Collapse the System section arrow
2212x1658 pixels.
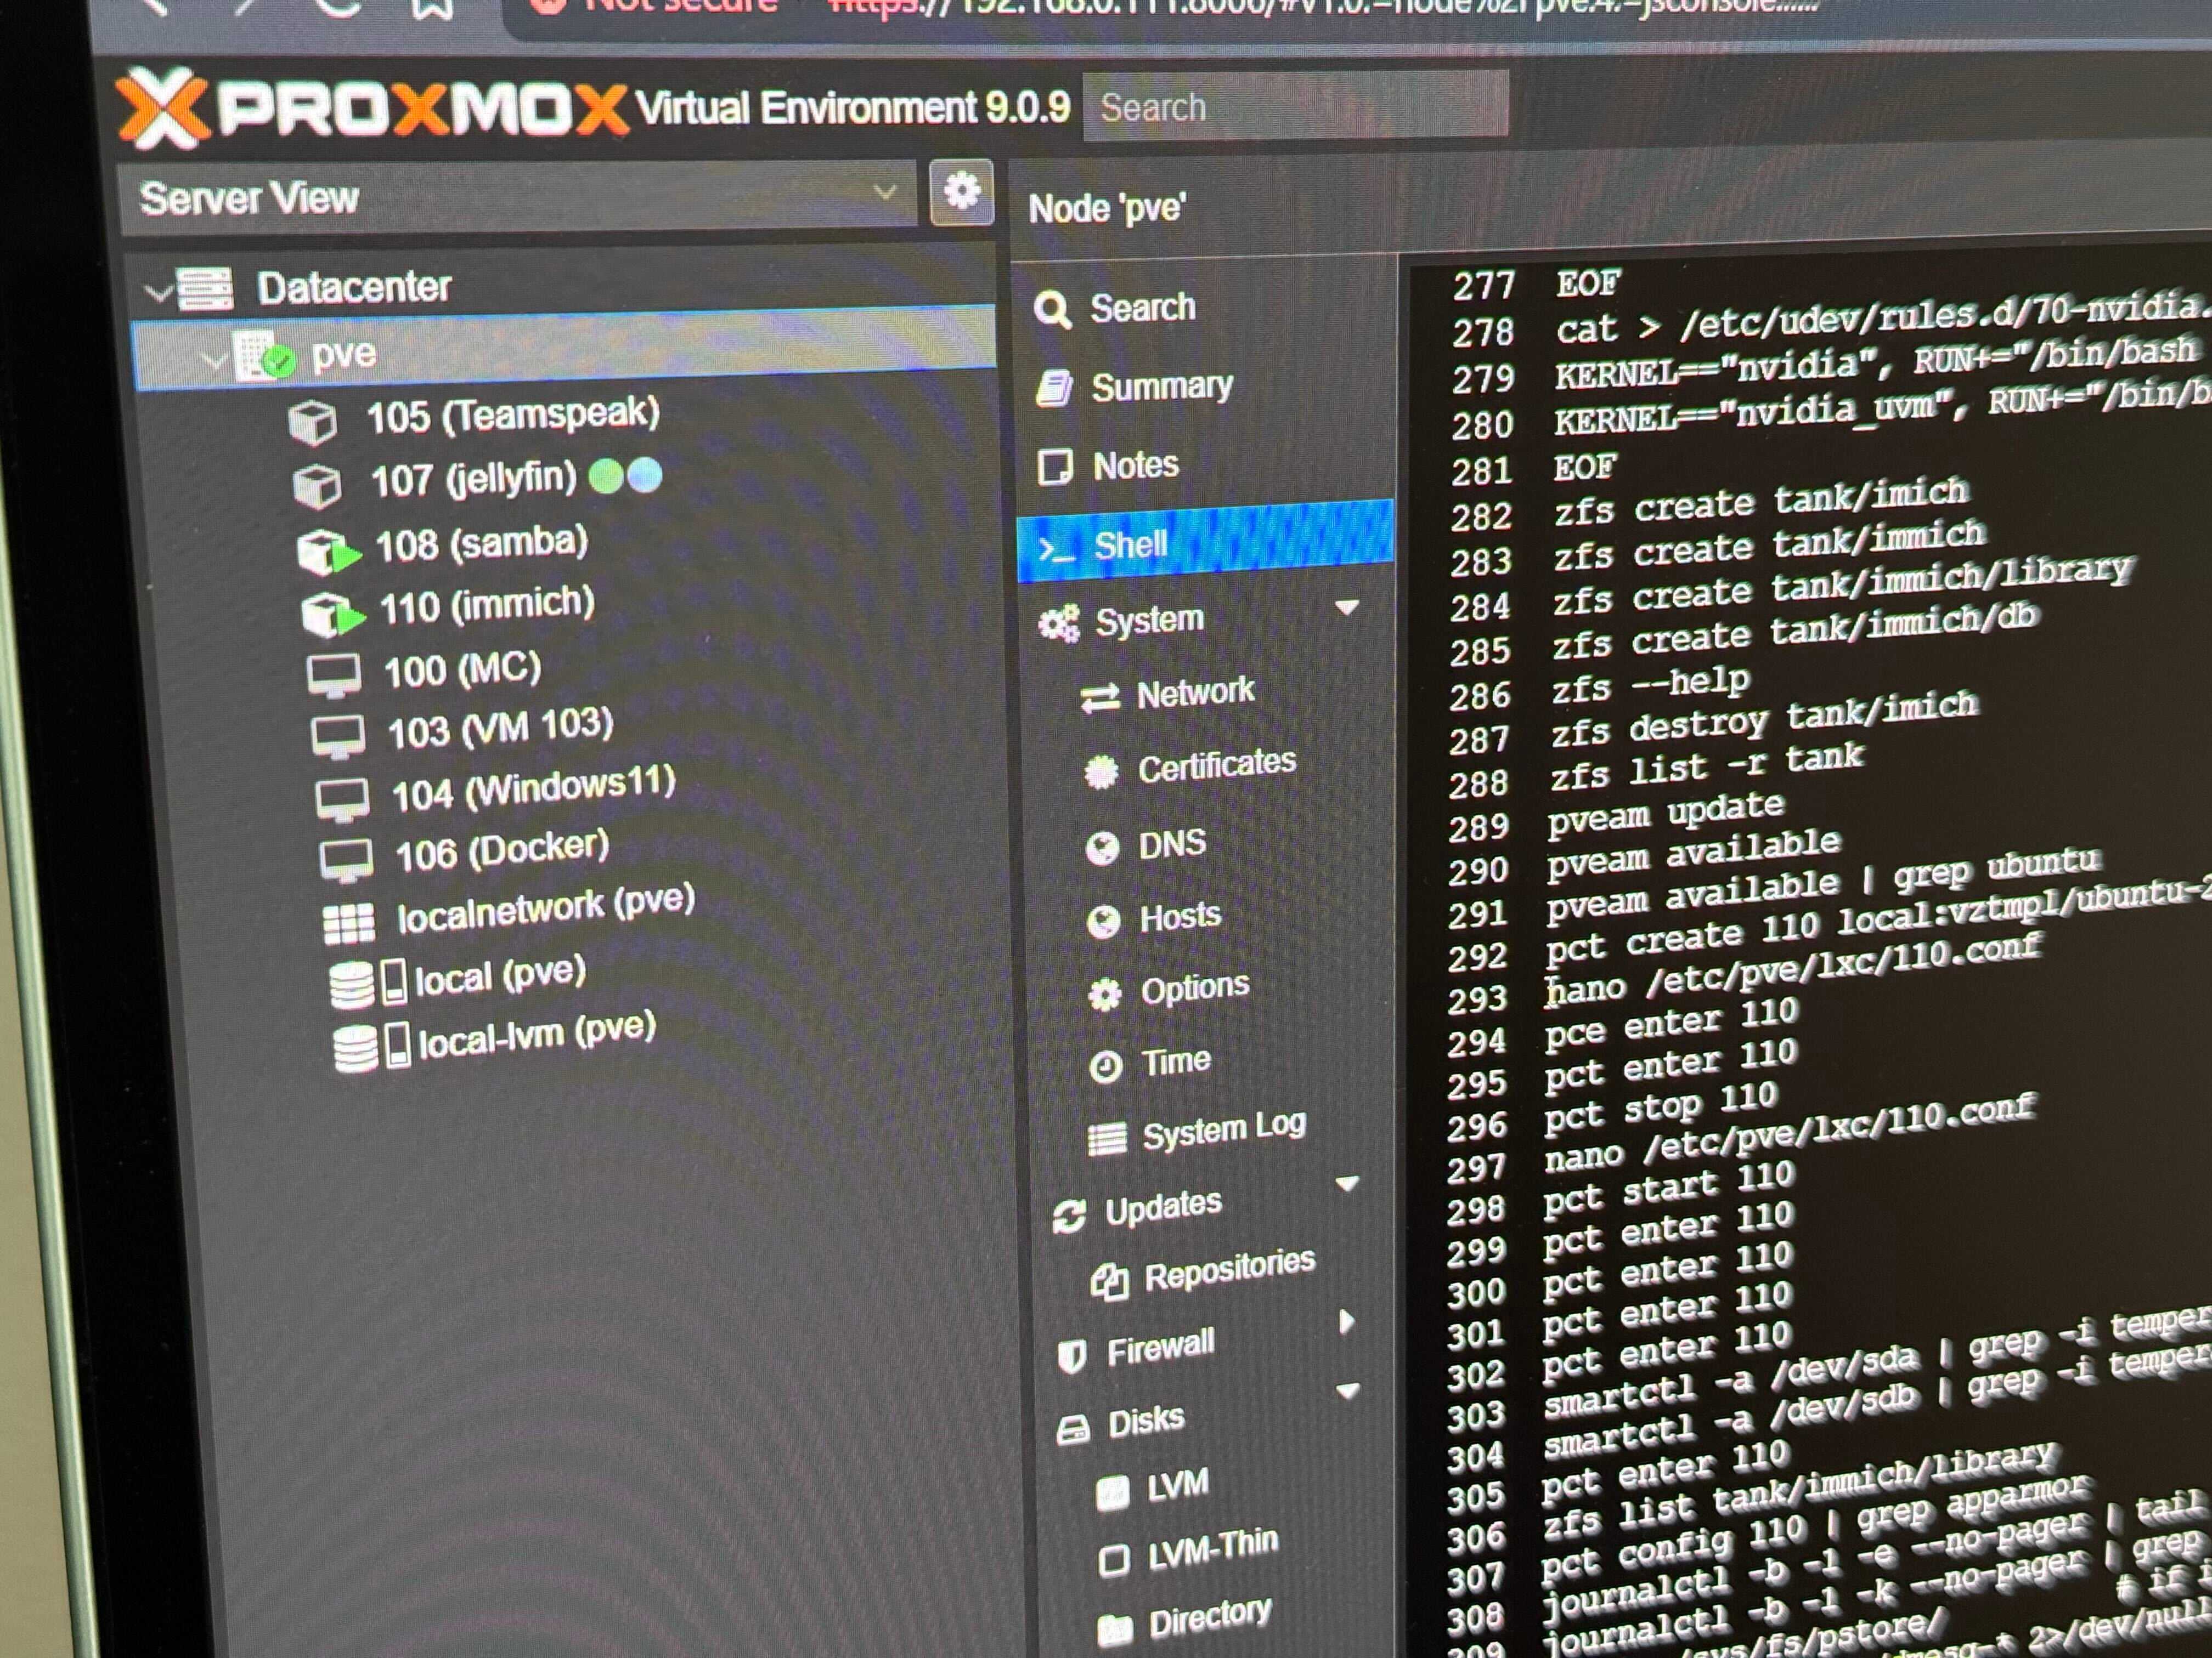pyautogui.click(x=1347, y=606)
